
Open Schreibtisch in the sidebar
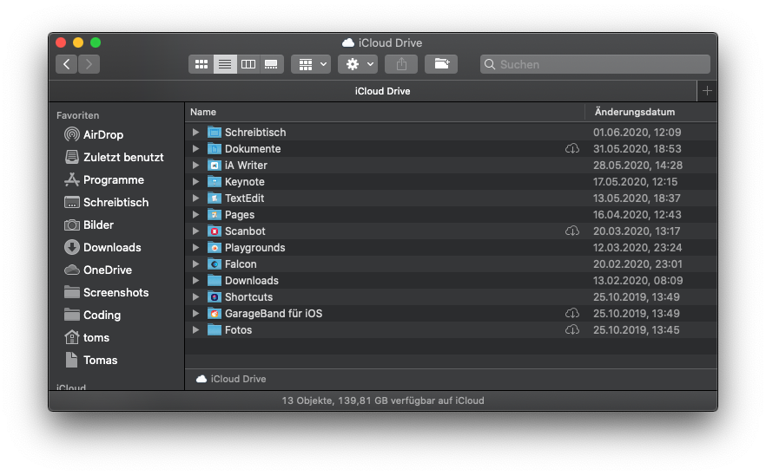pos(106,202)
